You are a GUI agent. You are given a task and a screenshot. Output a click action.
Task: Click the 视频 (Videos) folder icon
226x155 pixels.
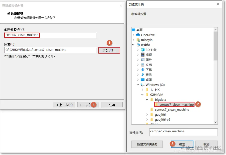pyautogui.click(x=143, y=55)
